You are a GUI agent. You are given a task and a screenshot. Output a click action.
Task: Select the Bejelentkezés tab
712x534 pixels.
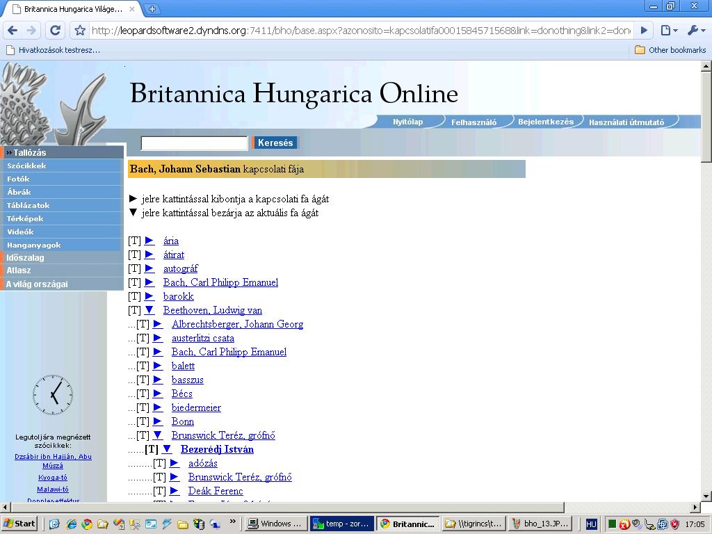pos(545,122)
